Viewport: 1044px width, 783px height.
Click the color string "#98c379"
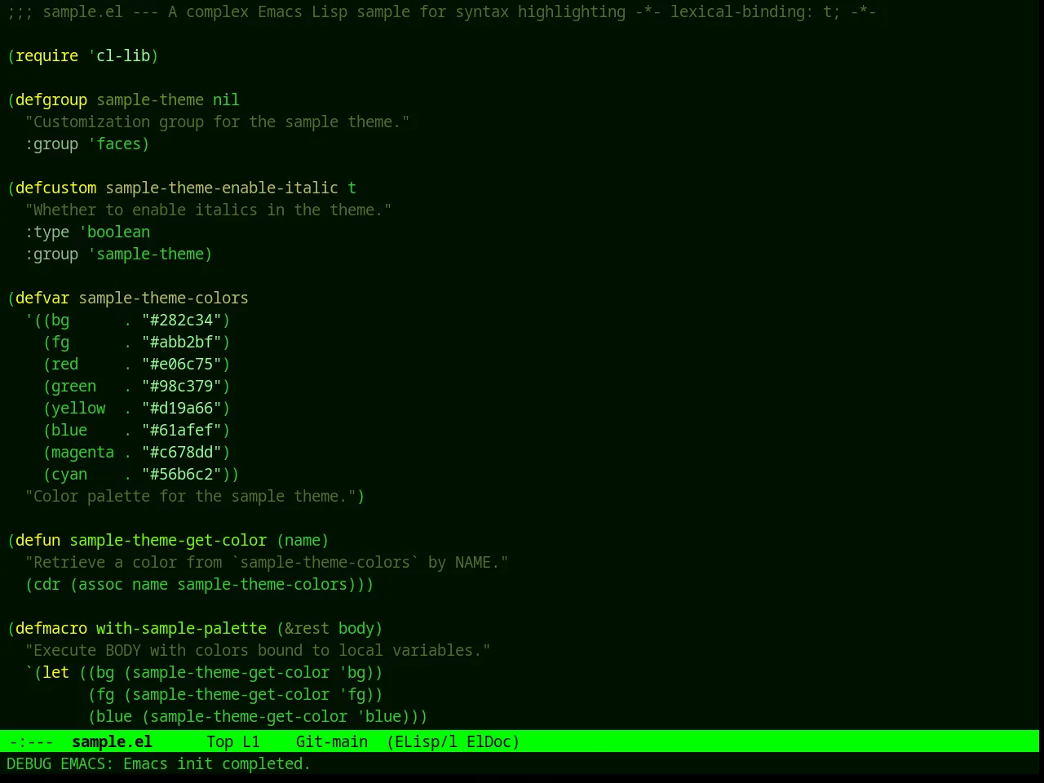pos(182,386)
